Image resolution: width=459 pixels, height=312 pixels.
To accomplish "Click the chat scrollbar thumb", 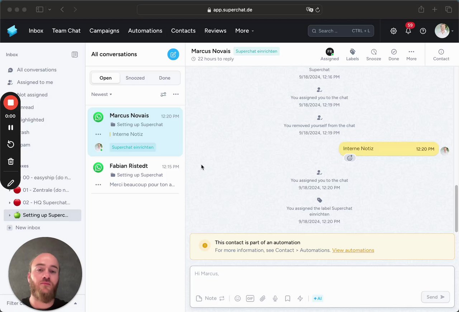I will tap(456, 208).
